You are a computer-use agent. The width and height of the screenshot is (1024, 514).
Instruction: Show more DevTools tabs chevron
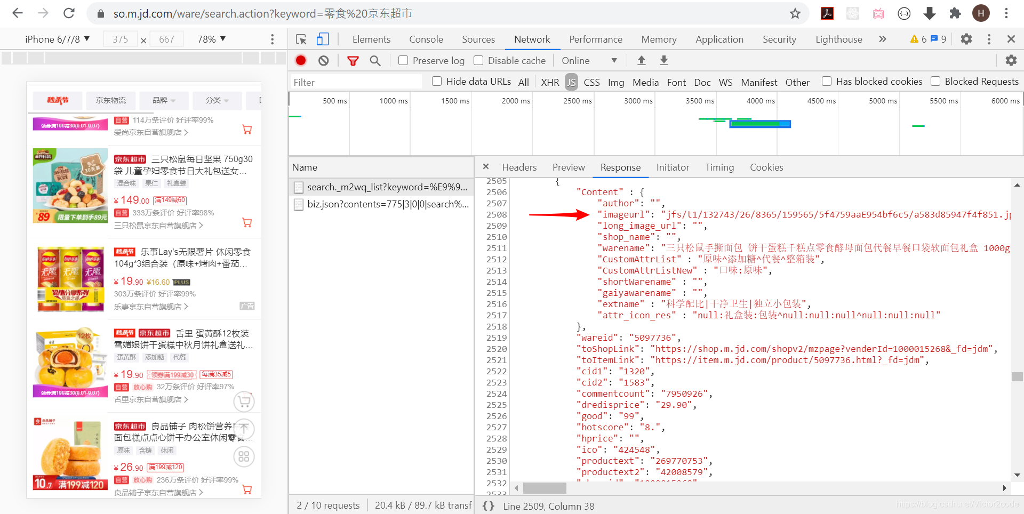(x=883, y=39)
